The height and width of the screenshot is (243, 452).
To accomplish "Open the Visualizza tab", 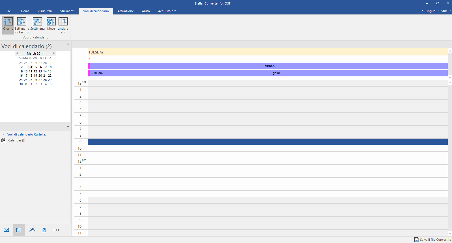I will [45, 11].
